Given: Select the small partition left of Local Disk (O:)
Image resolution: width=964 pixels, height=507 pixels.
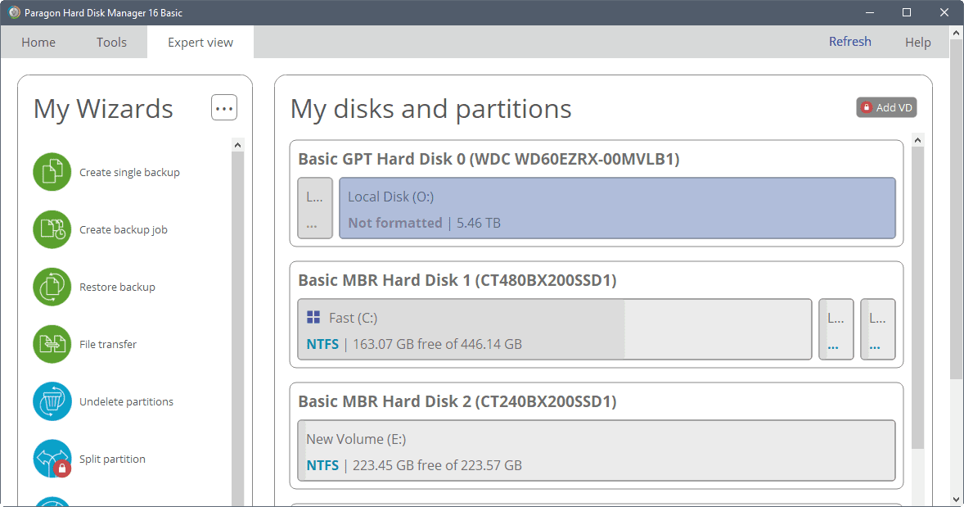Looking at the screenshot, I should [315, 208].
